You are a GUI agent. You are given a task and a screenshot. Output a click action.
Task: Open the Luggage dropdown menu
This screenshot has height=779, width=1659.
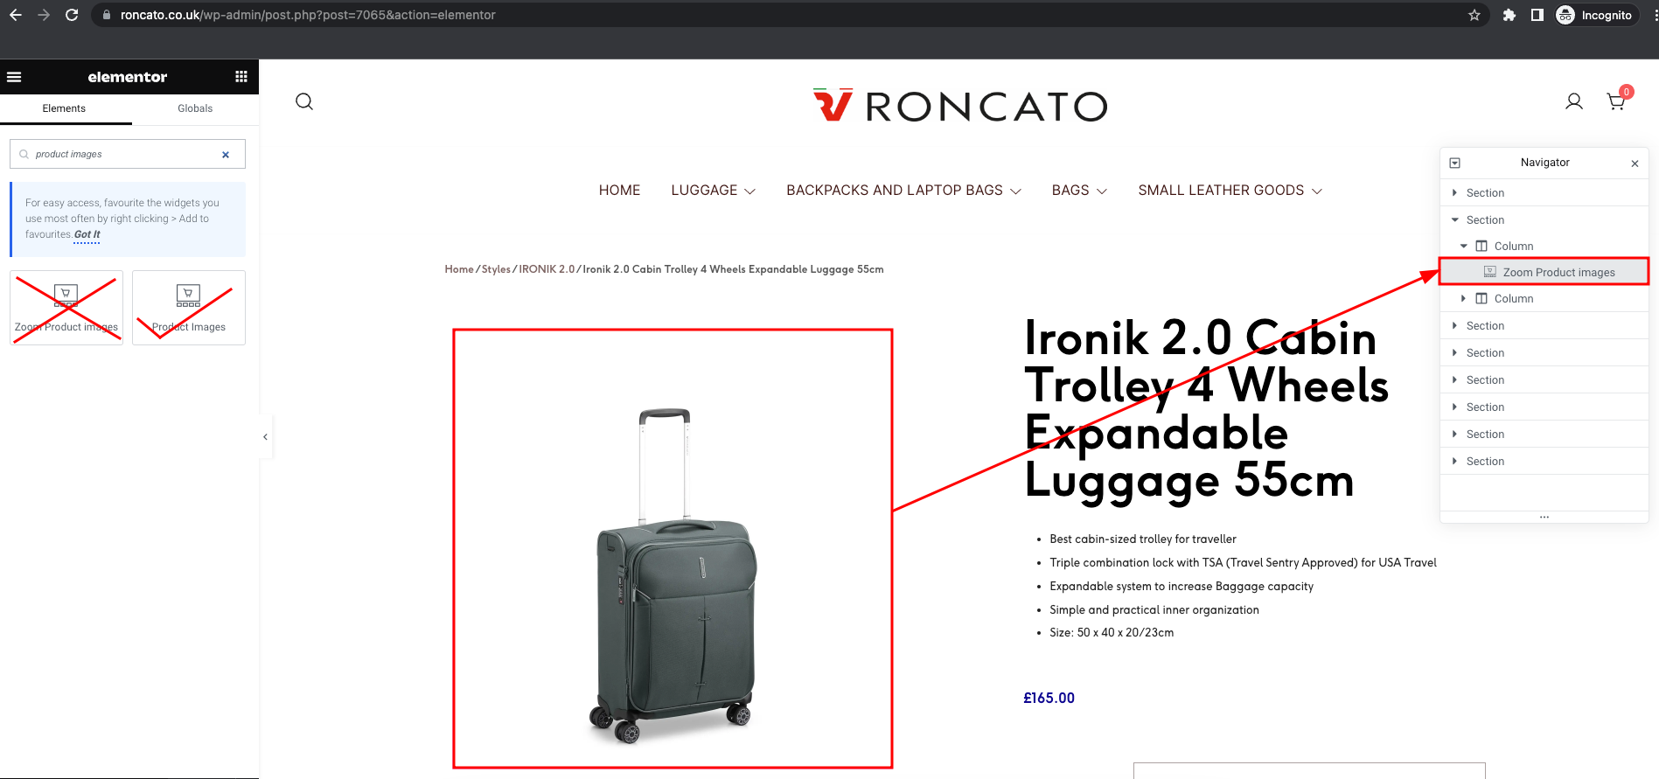coord(713,191)
